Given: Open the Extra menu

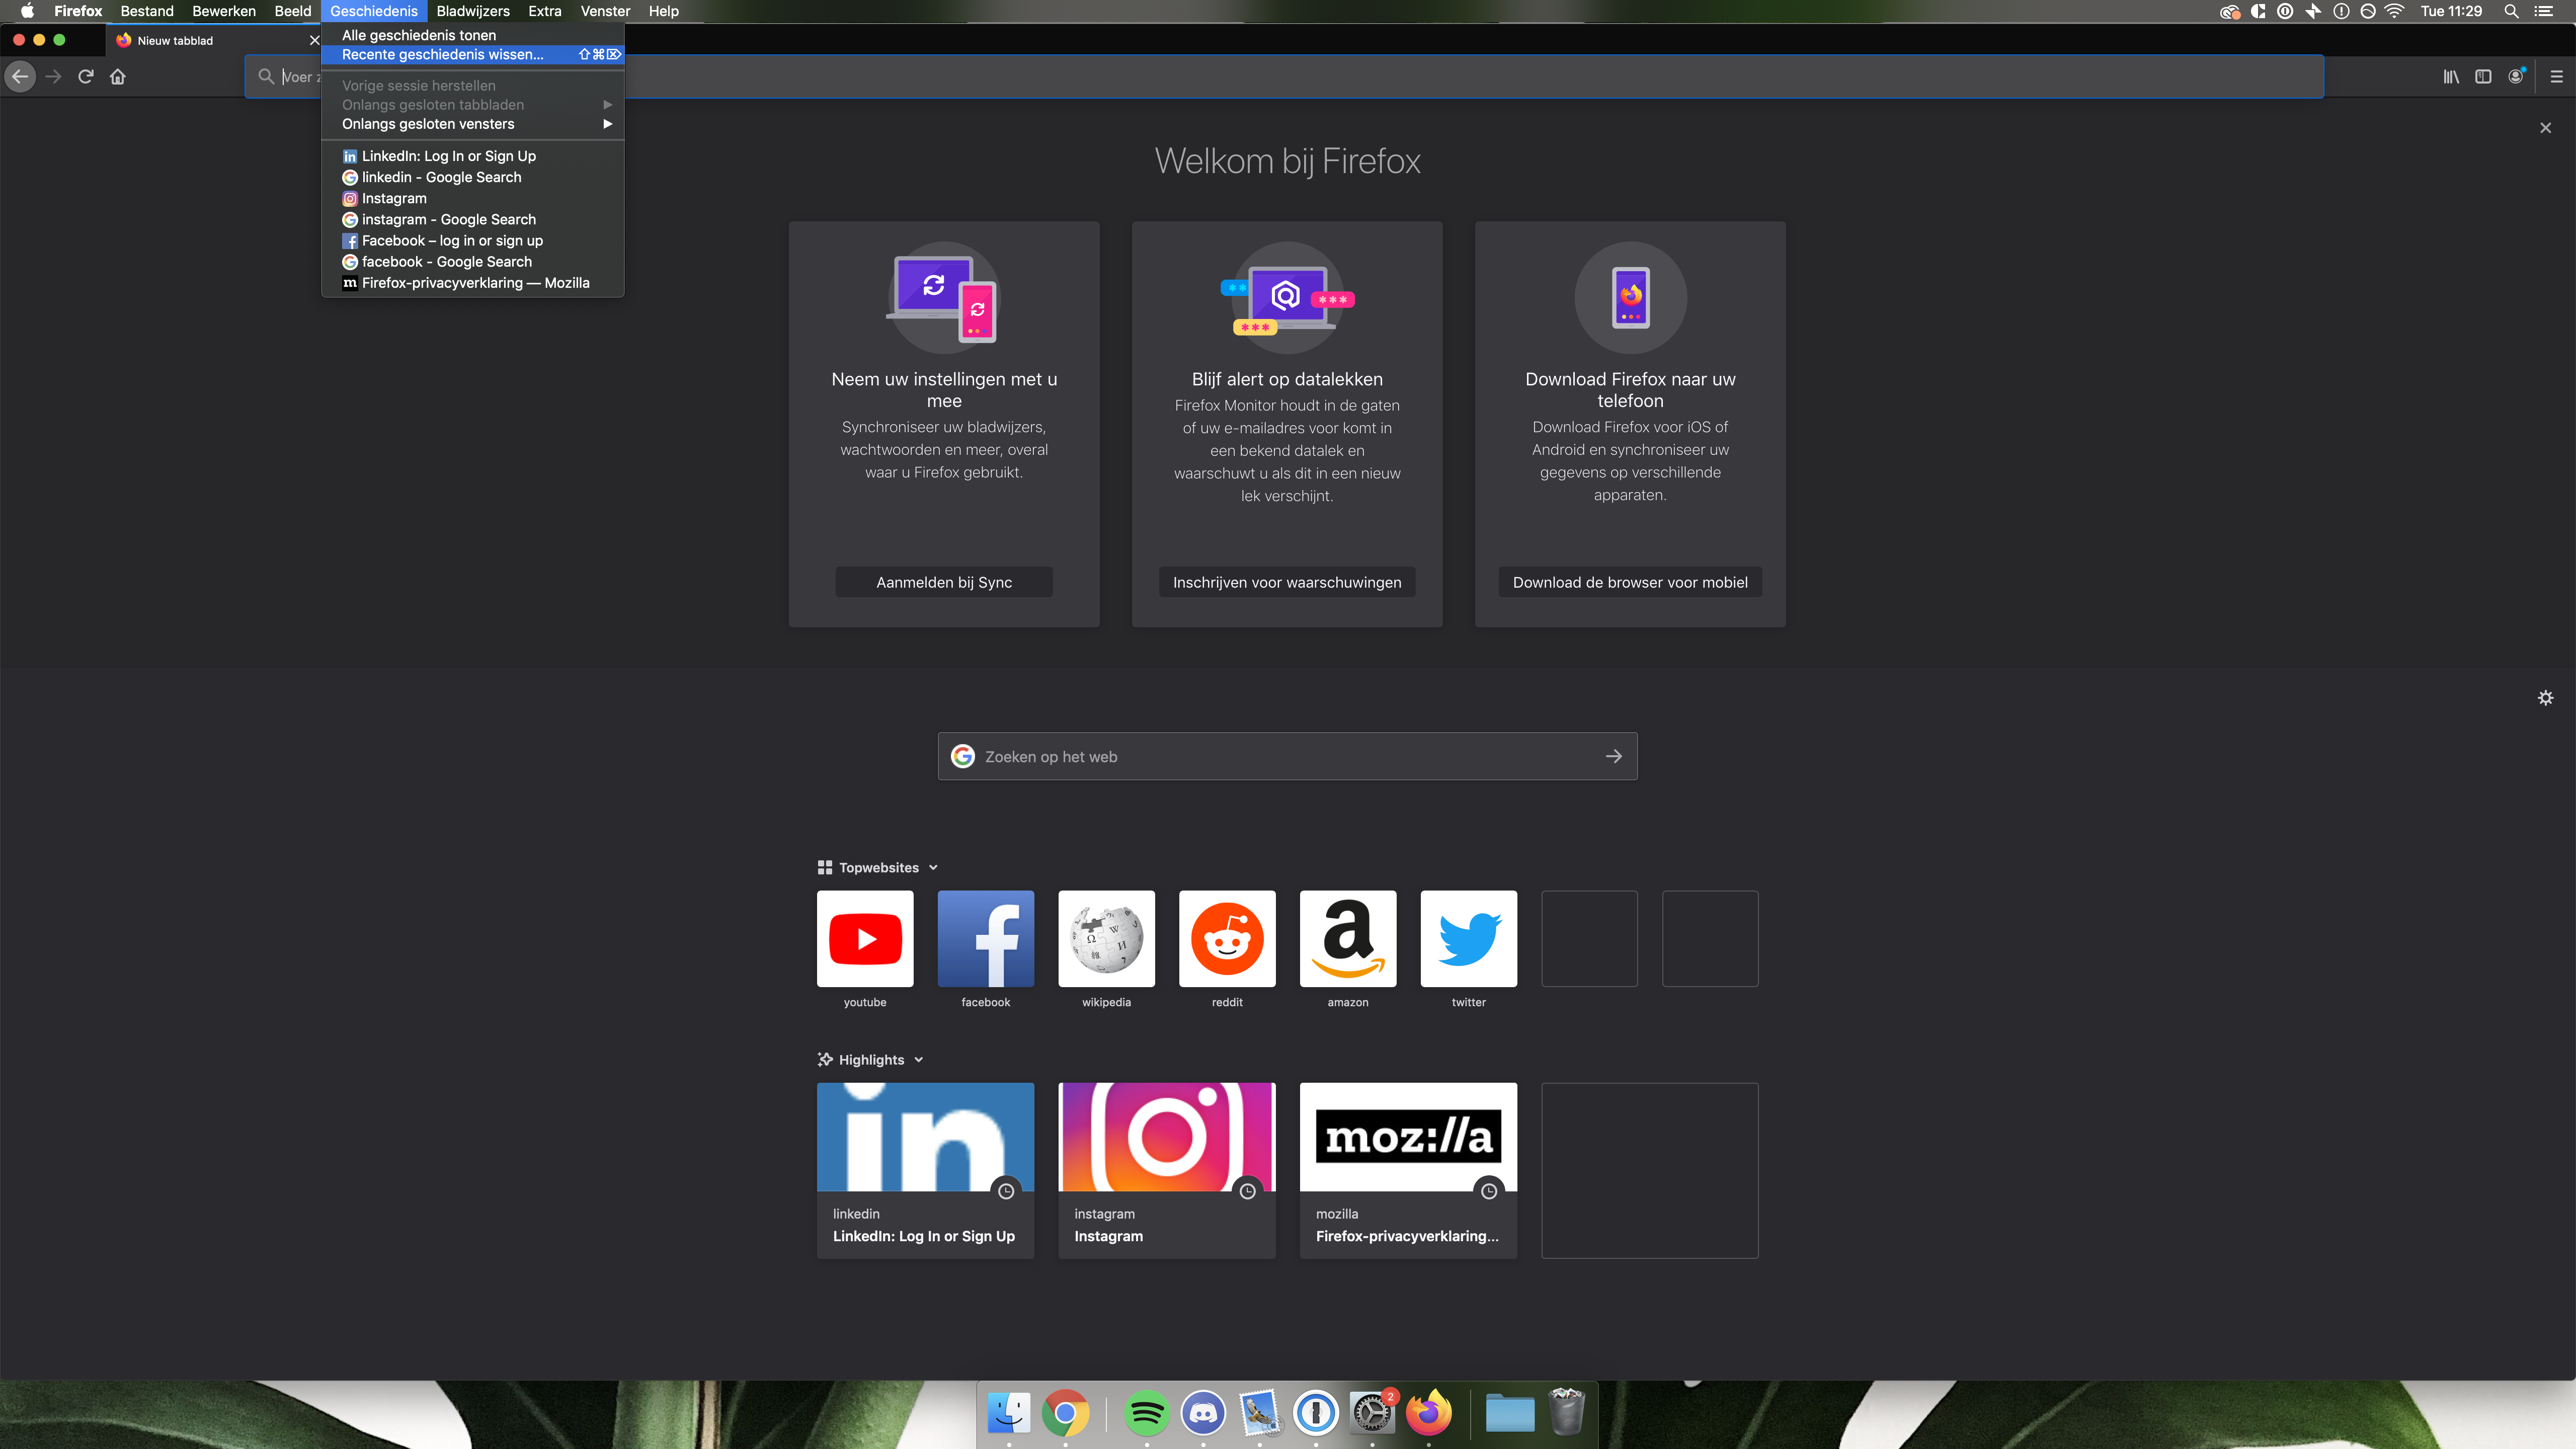Looking at the screenshot, I should tap(545, 11).
